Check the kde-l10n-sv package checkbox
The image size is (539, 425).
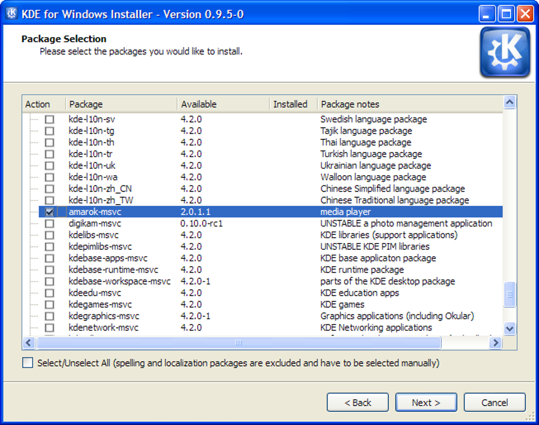50,120
